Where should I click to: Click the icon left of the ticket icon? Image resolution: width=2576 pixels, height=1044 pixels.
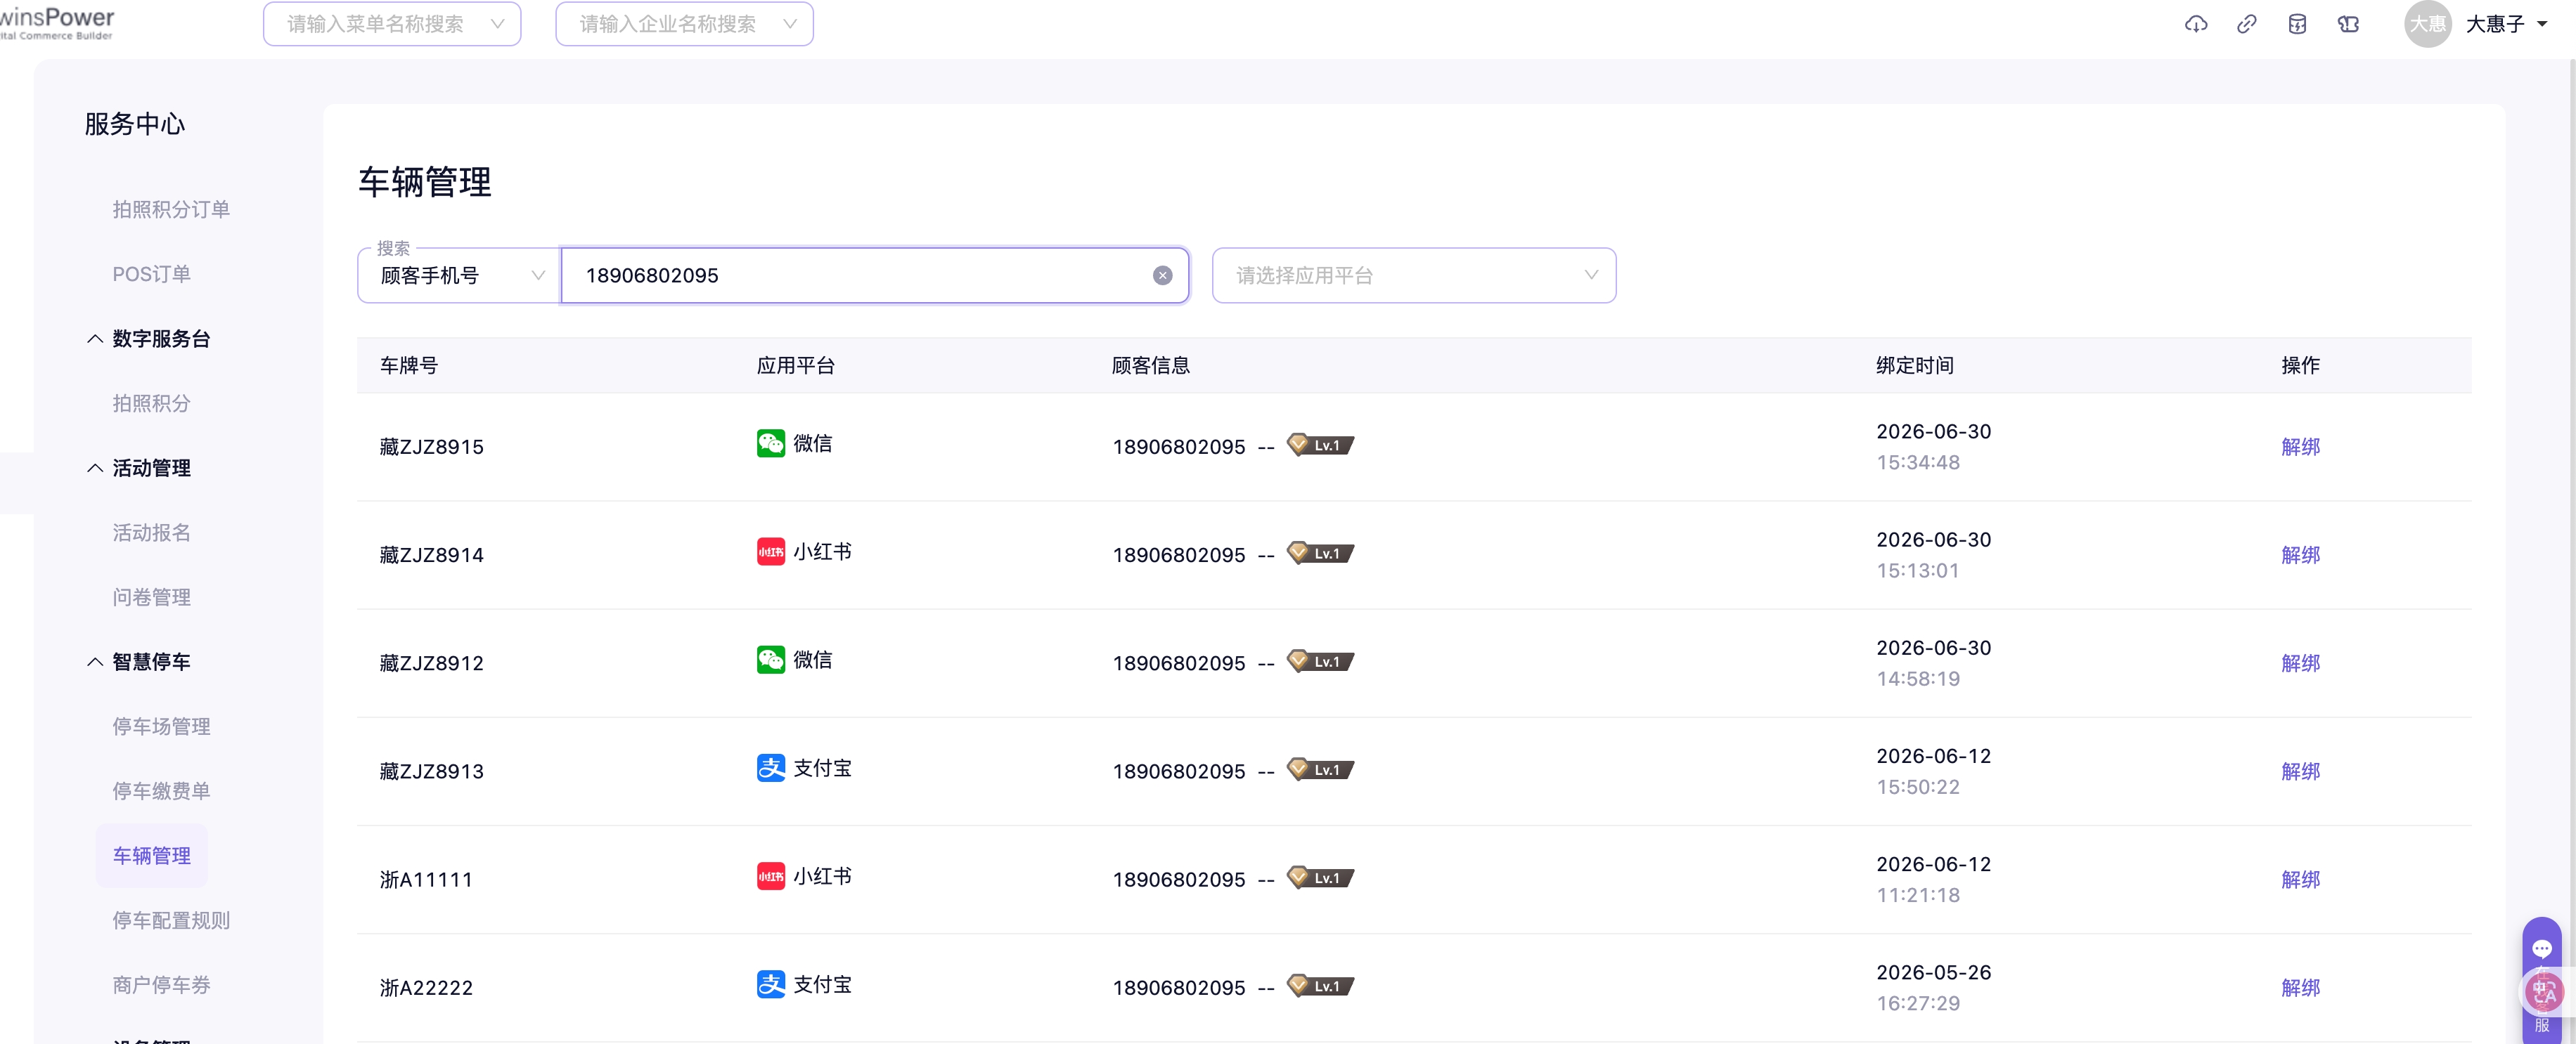pyautogui.click(x=2297, y=24)
